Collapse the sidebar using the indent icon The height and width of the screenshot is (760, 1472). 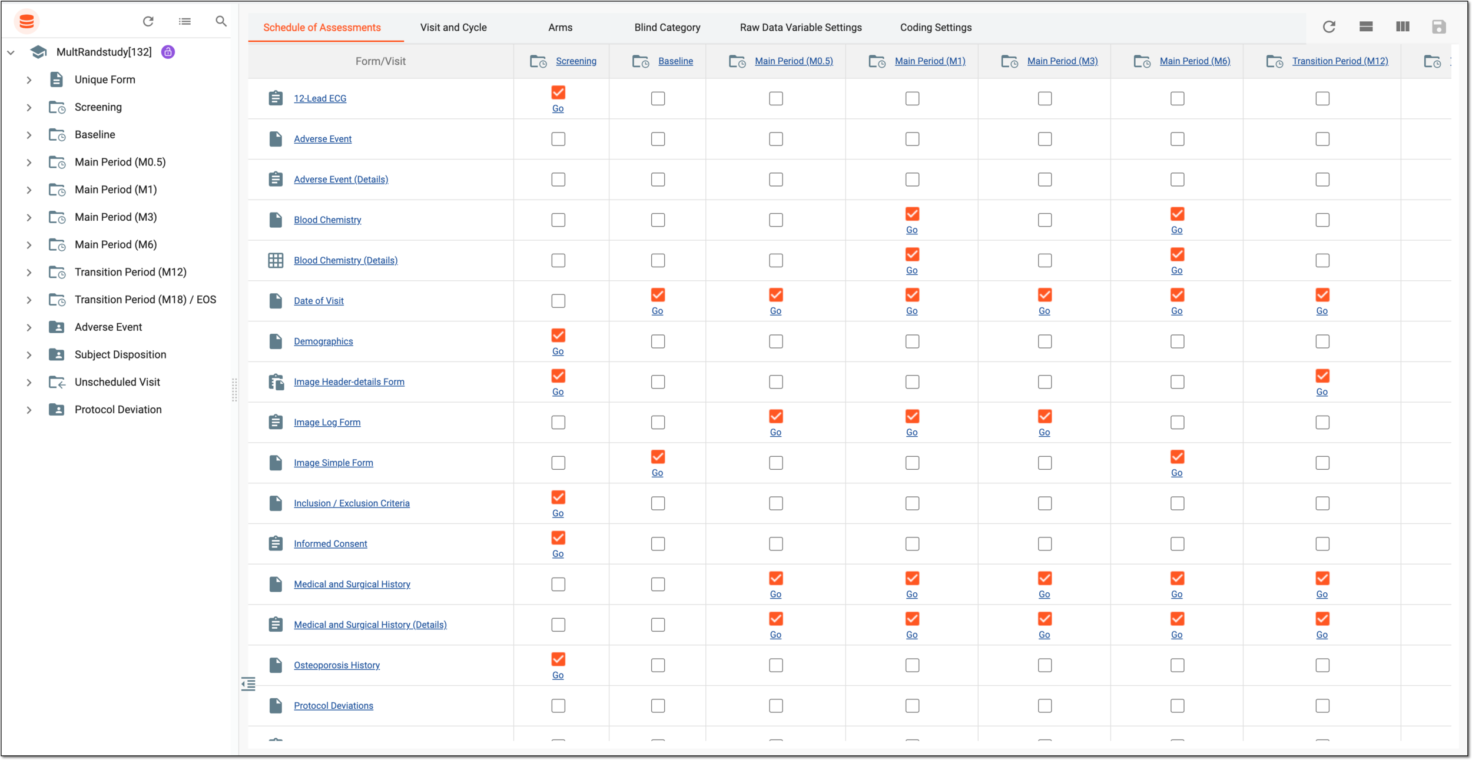(248, 683)
